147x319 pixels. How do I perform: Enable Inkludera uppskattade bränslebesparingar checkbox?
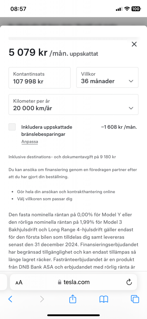[12, 127]
